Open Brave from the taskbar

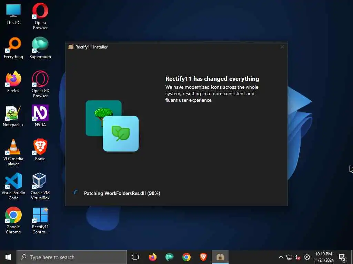click(x=203, y=257)
